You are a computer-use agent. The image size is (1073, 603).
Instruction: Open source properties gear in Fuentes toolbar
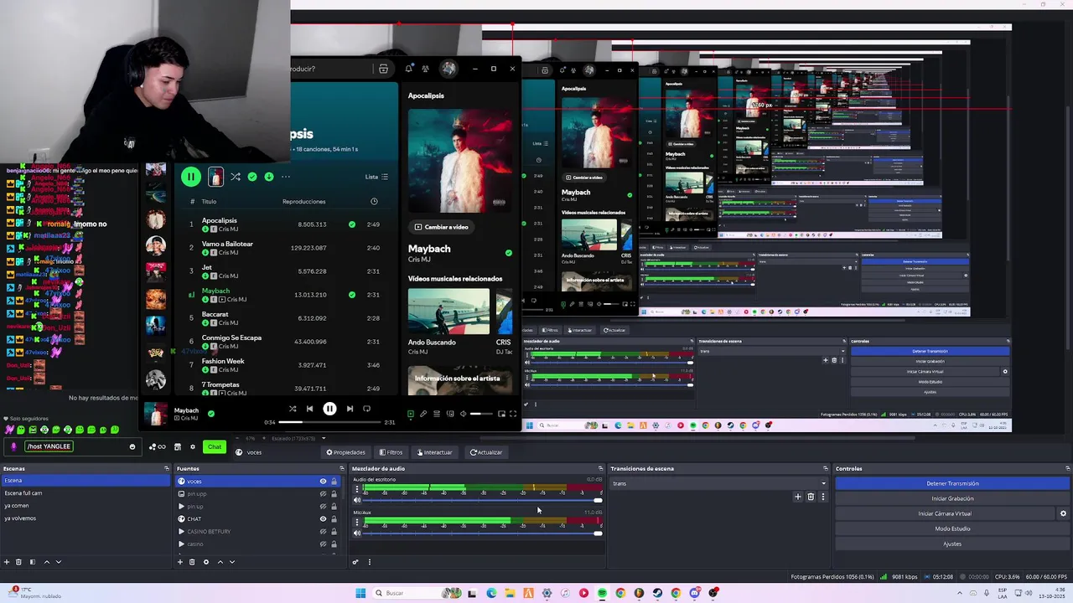click(206, 562)
